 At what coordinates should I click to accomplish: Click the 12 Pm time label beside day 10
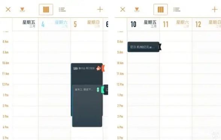120,85
